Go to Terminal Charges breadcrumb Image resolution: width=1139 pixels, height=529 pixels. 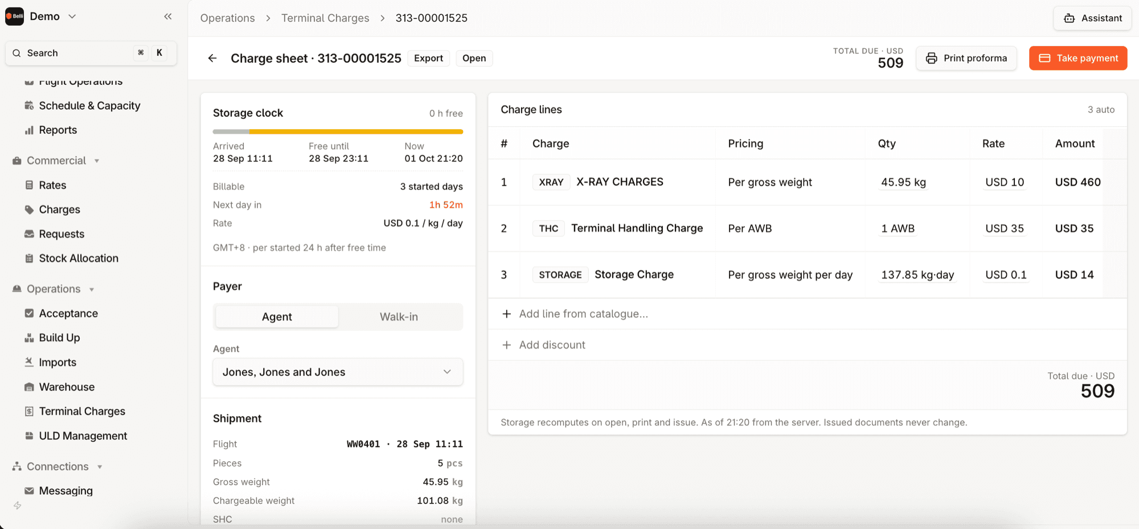[x=325, y=18]
